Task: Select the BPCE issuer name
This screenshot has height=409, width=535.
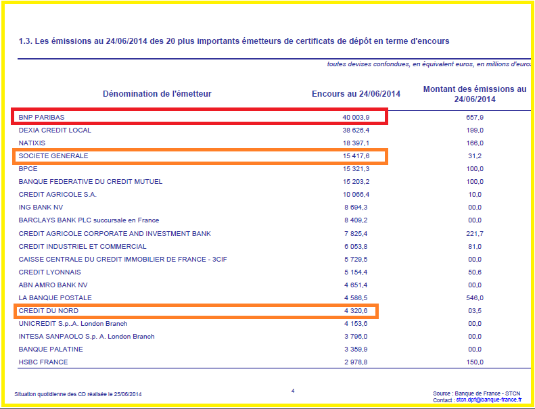Action: point(28,169)
